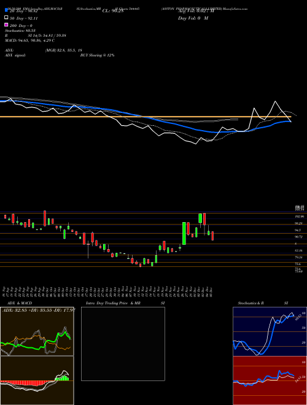Click the 'Avg Vol: 0.027 M' label
This screenshot has width=307, height=405.
[195, 11]
